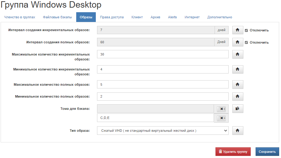Switch to the Alerts tab
This screenshot has width=281, height=158.
tap(172, 17)
